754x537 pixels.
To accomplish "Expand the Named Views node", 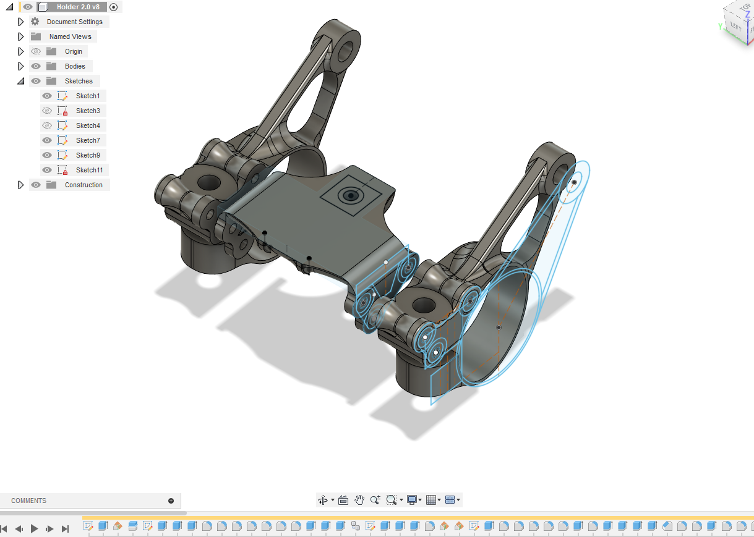I will 20,36.
